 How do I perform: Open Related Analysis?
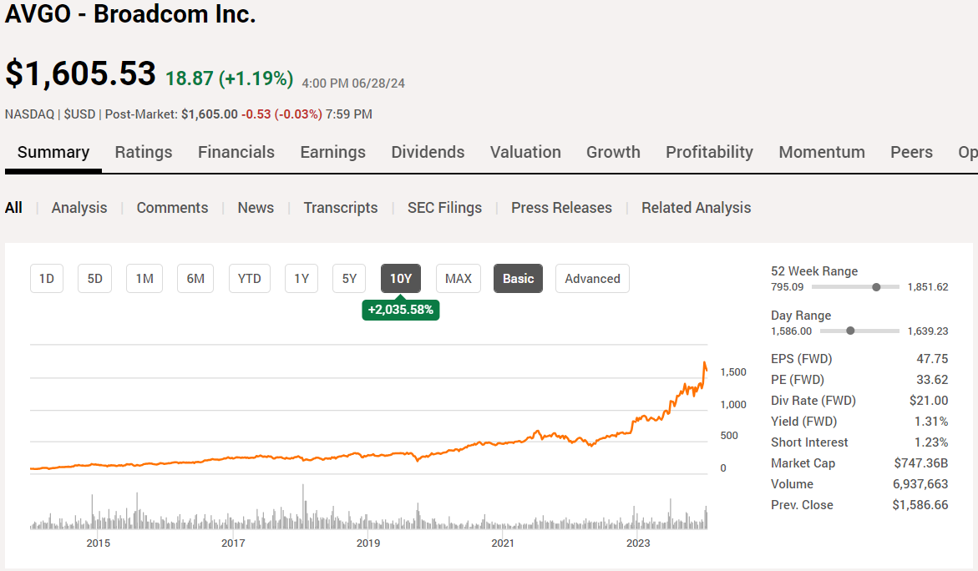pos(696,208)
